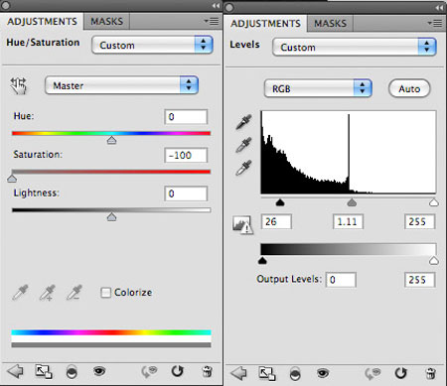447x386 pixels.
Task: Click the Saturation slider handle
Action: (12, 179)
